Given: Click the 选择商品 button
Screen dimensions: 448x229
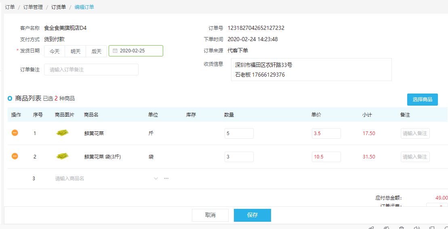Looking at the screenshot, I should click(422, 100).
